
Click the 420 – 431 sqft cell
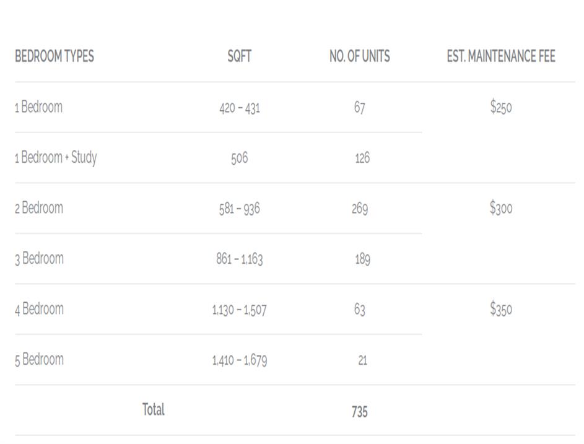(240, 108)
